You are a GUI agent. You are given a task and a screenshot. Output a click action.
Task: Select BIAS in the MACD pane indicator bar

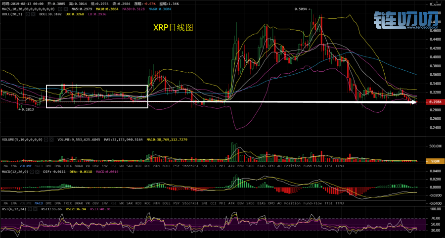pyautogui.click(x=262, y=203)
